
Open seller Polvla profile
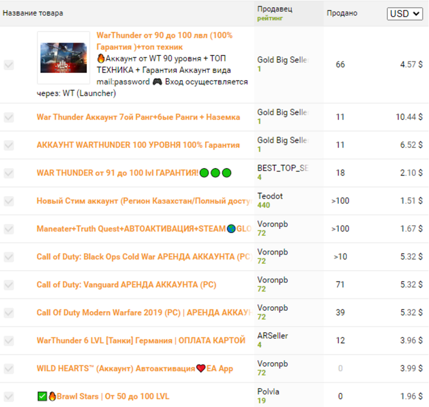(x=268, y=392)
